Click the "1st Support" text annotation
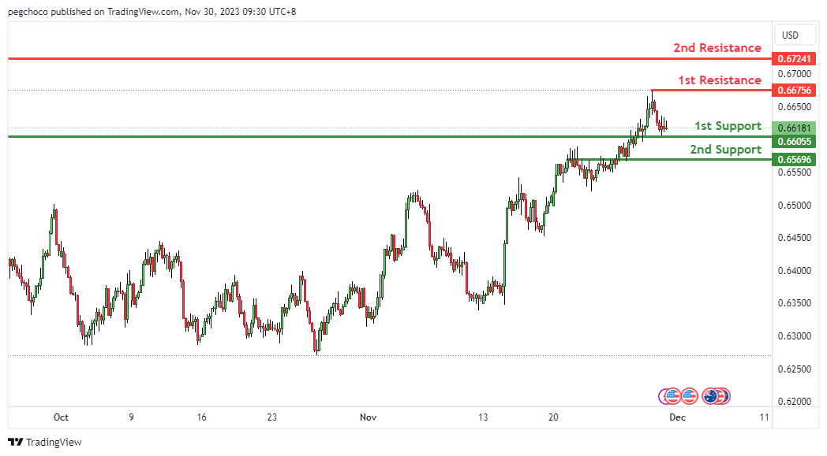The height and width of the screenshot is (456, 827). pos(728,126)
